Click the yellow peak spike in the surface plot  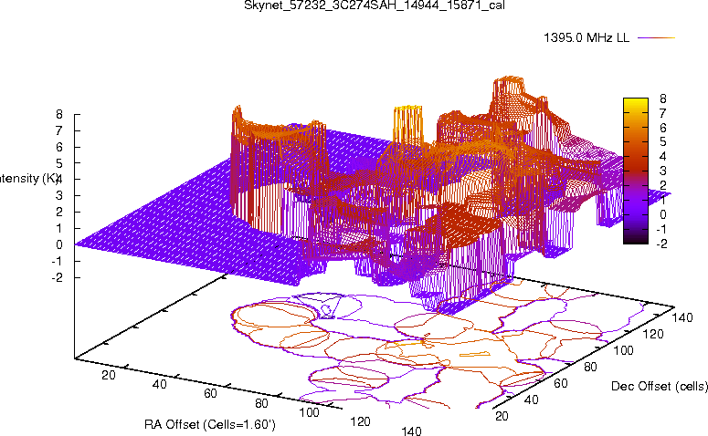coord(407,124)
